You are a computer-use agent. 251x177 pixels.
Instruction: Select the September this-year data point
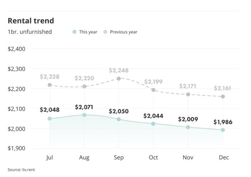coord(119,119)
